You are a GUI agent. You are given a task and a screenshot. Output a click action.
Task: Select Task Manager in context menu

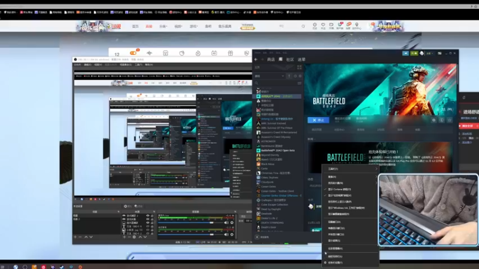350,249
